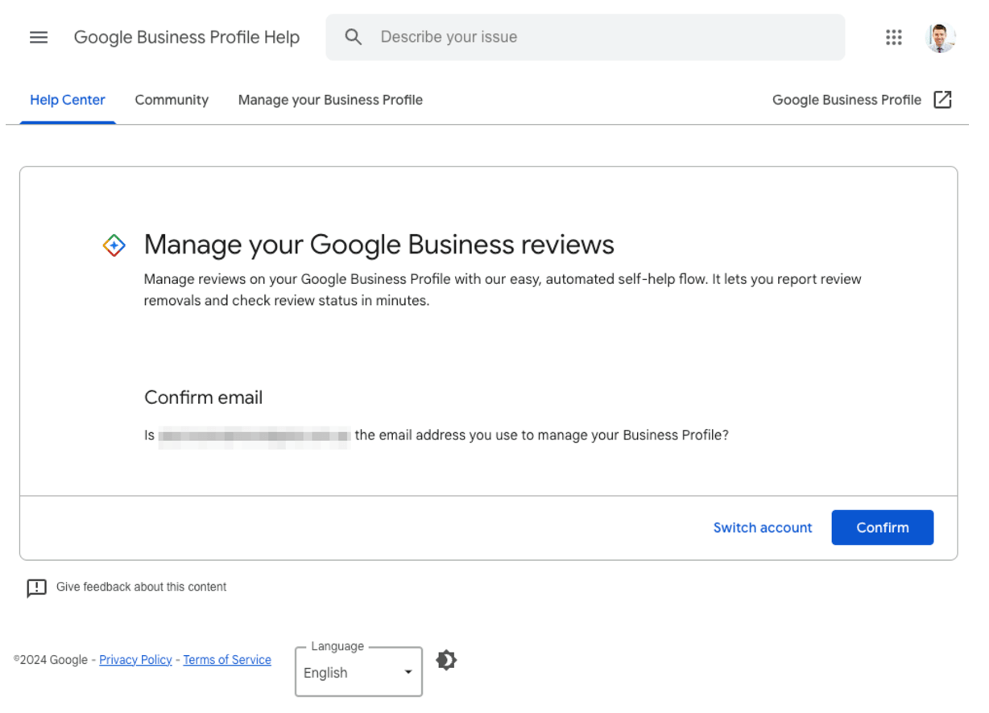989x713 pixels.
Task: Click the Switch account button
Action: (763, 528)
